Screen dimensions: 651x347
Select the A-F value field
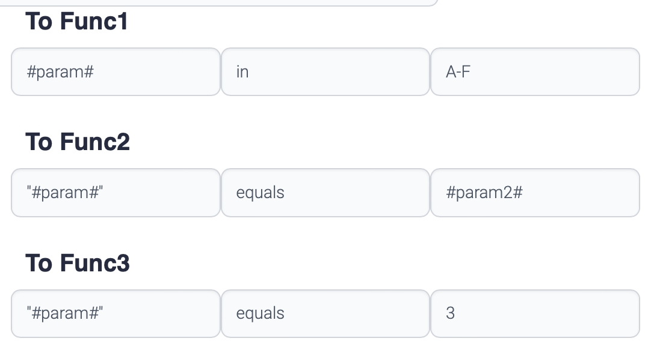[534, 72]
